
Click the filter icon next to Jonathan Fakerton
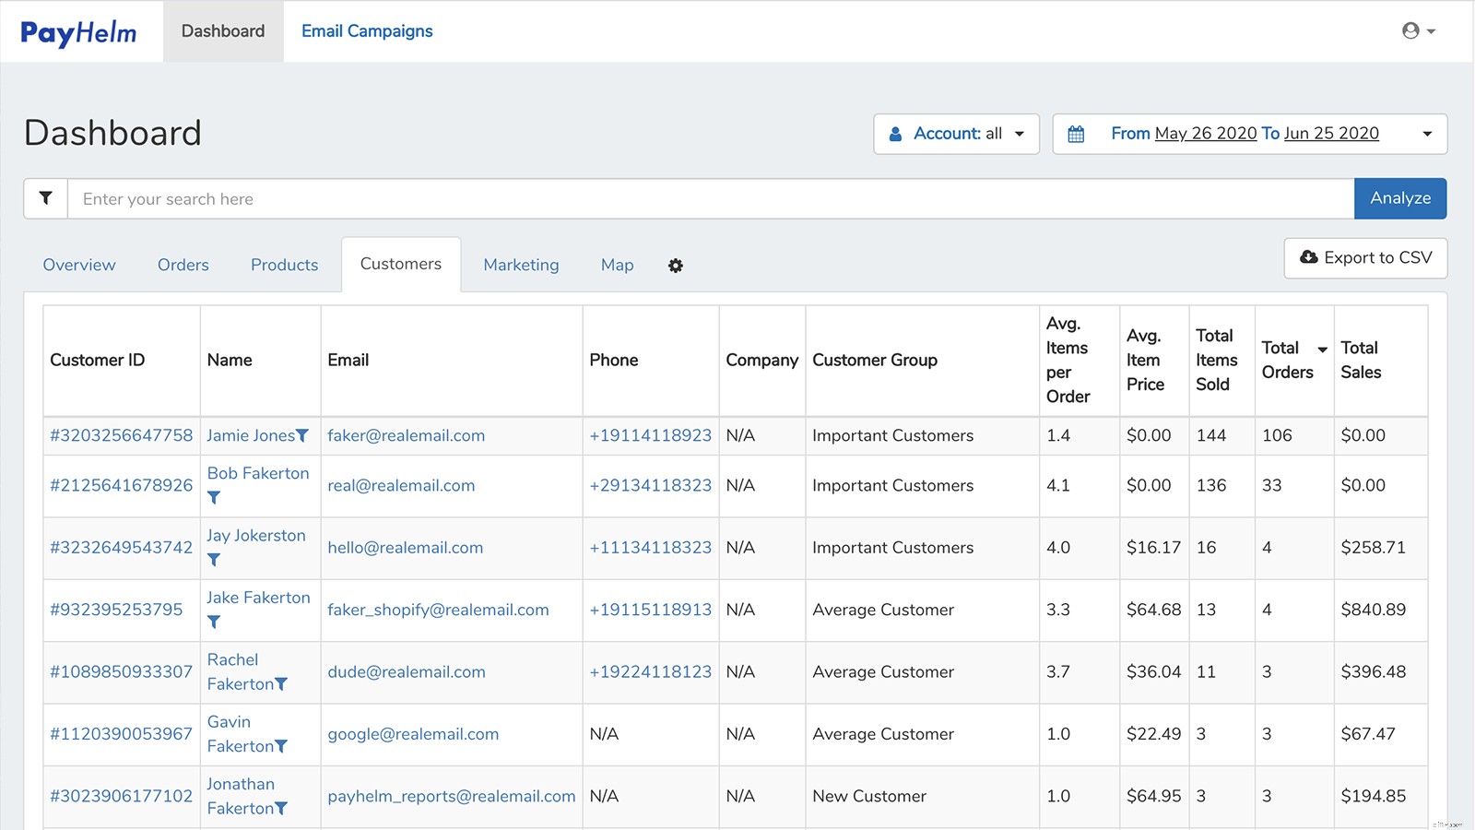[x=280, y=809]
